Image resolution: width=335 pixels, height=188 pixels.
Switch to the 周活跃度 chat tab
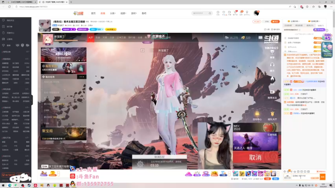tap(299, 25)
